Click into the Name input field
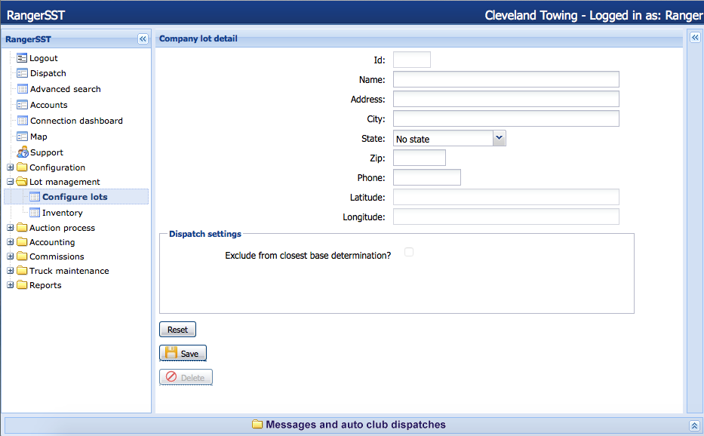704x436 pixels. pos(506,80)
